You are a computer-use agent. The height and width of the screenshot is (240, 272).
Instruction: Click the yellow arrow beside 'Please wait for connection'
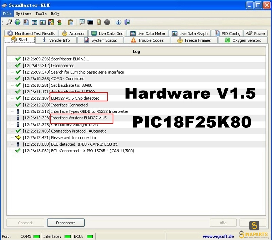point(18,137)
